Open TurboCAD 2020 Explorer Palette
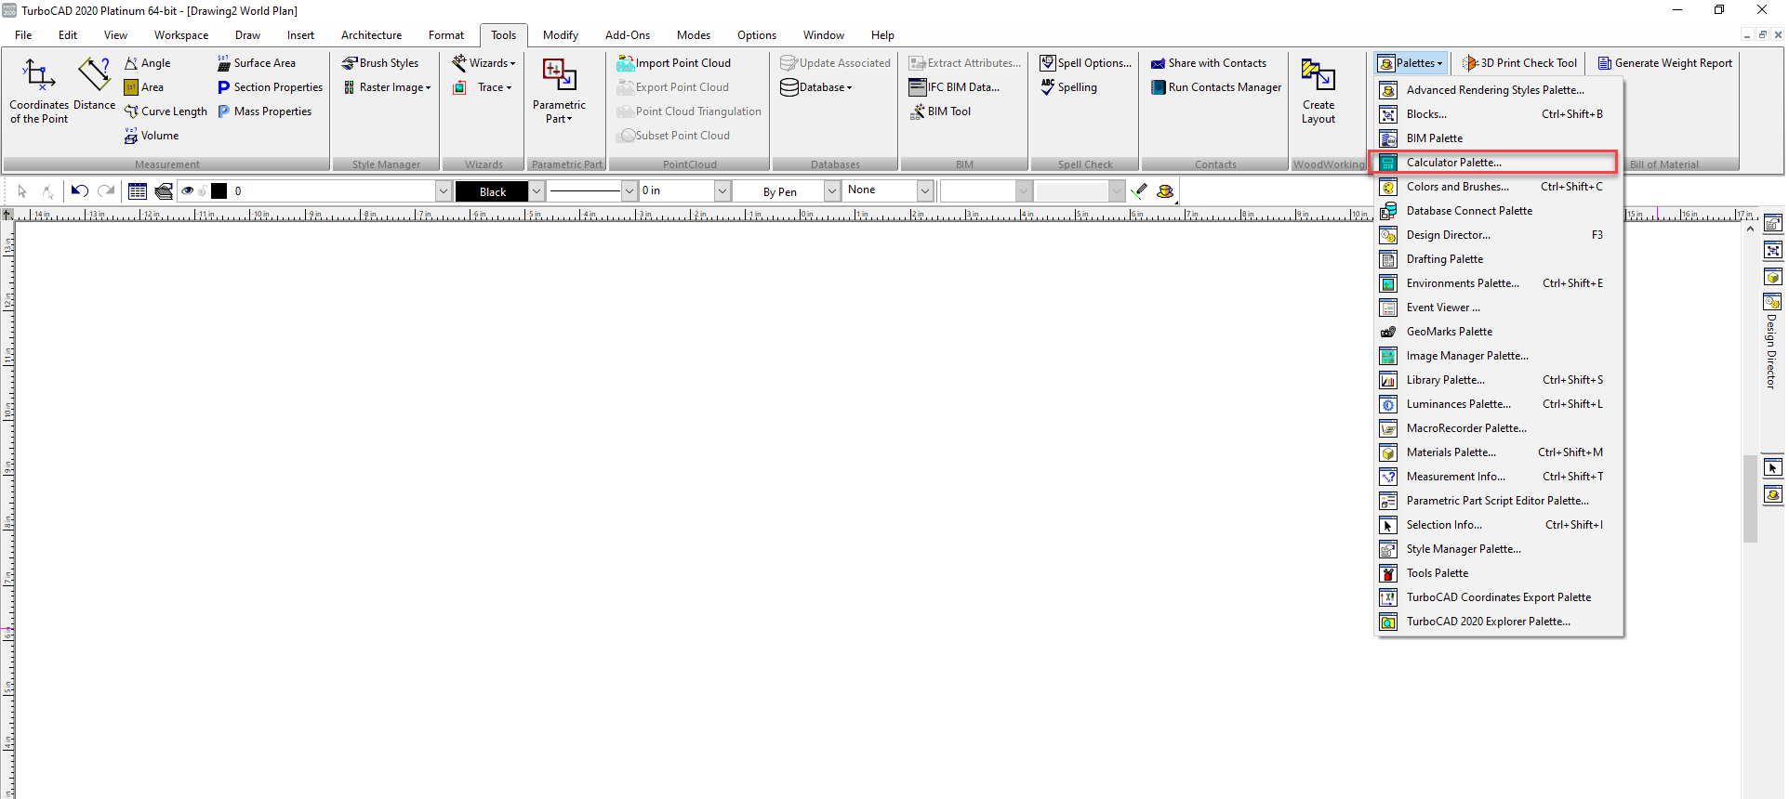 [x=1498, y=622]
